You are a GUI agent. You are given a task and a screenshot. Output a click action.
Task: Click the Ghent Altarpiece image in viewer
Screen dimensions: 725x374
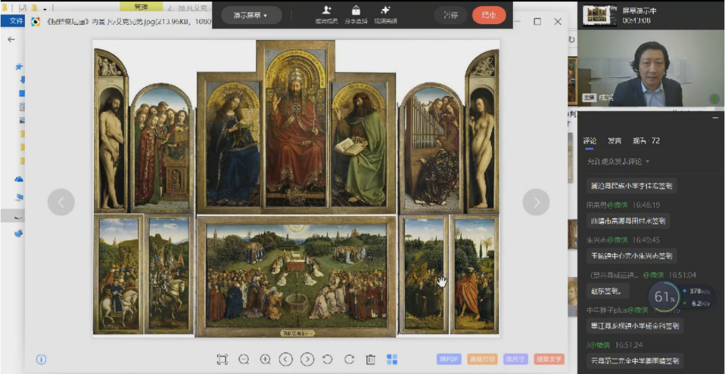(x=296, y=188)
